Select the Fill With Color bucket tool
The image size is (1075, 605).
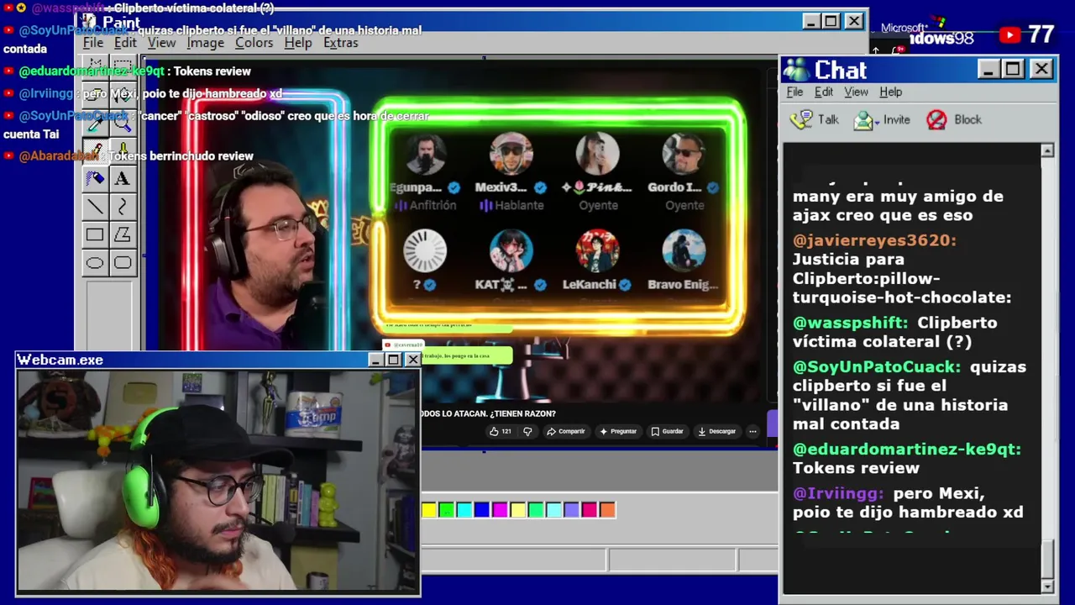[x=123, y=95]
